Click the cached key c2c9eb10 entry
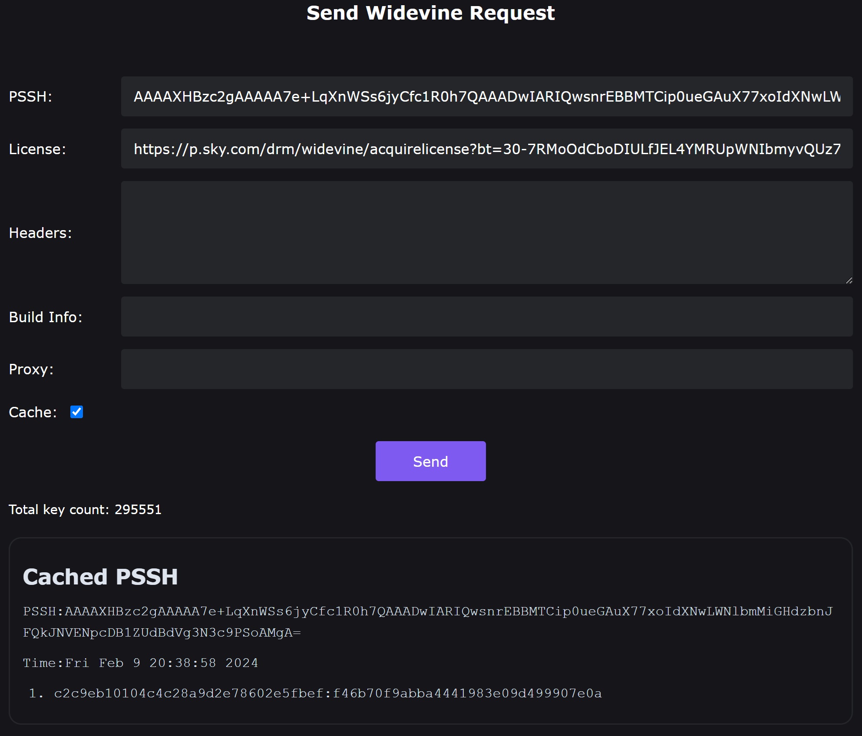Viewport: 862px width, 736px height. pyautogui.click(x=327, y=693)
